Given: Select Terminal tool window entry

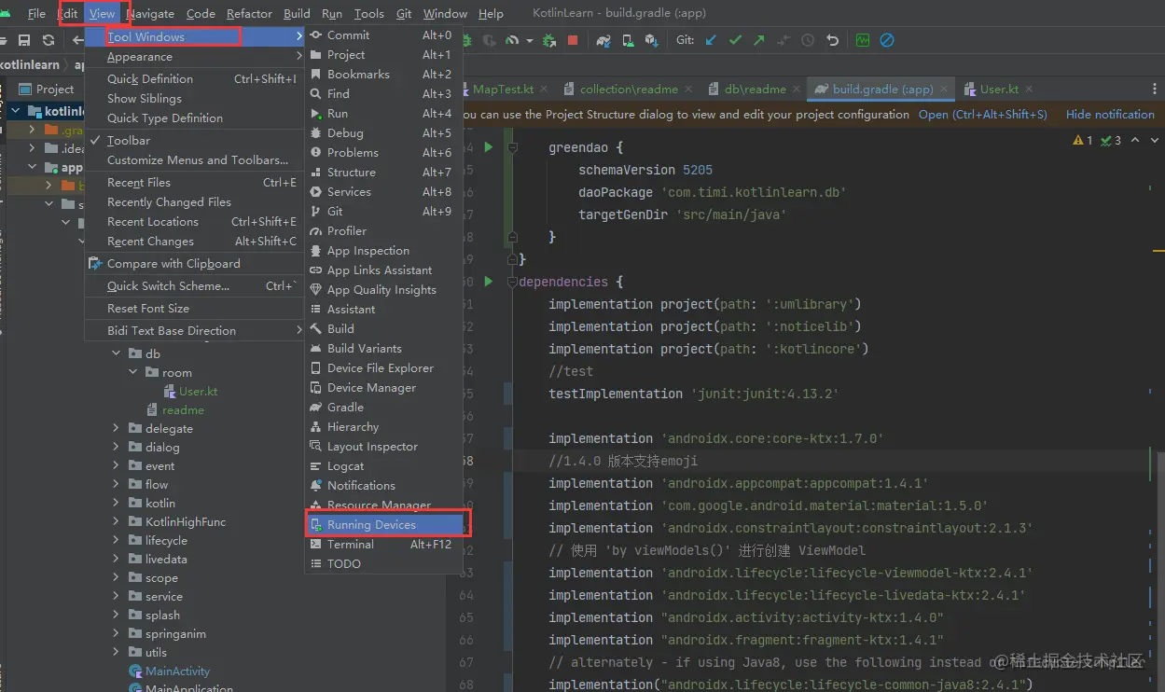Looking at the screenshot, I should pyautogui.click(x=384, y=544).
